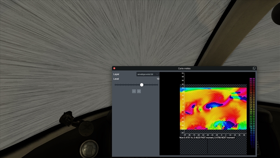This screenshot has height=158, width=280.
Task: Click the Level slider handle
Action: point(142,85)
